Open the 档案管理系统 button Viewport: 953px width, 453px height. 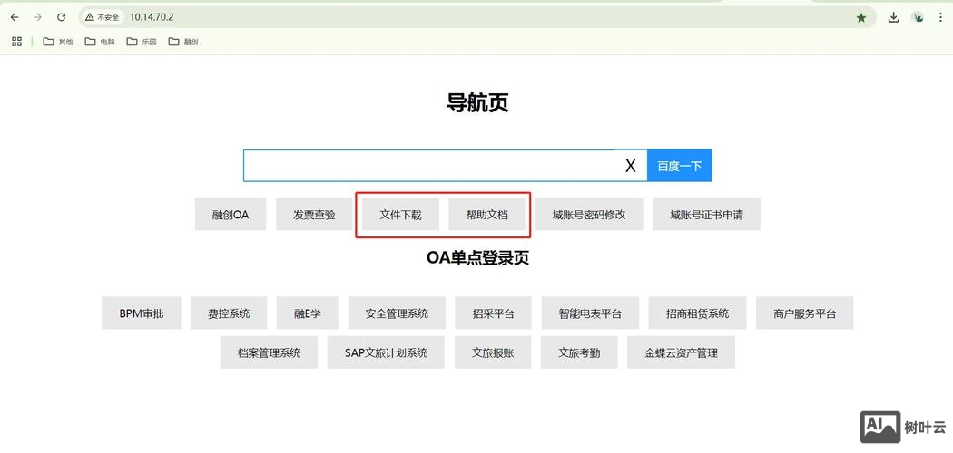tap(269, 352)
